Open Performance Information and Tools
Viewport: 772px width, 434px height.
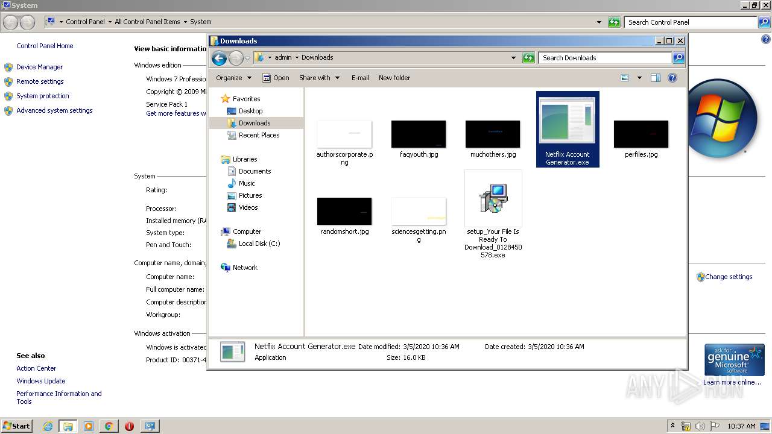(x=59, y=397)
